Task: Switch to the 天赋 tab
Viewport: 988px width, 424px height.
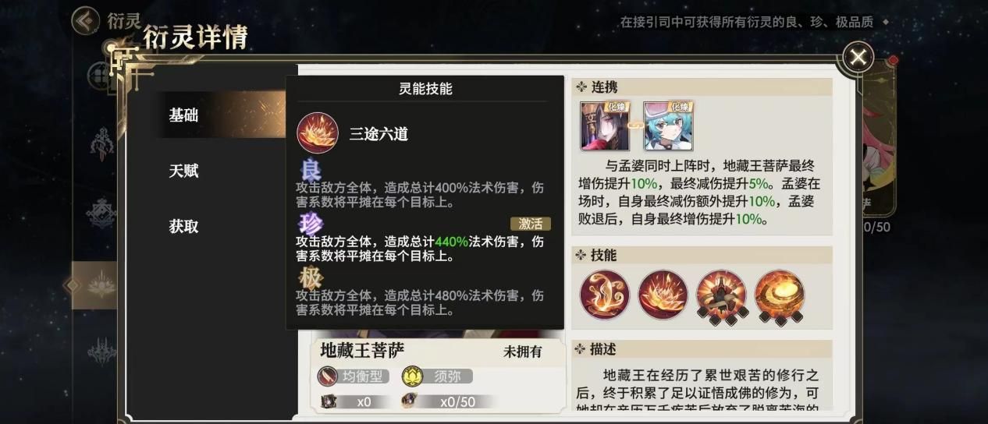Action: coord(183,171)
